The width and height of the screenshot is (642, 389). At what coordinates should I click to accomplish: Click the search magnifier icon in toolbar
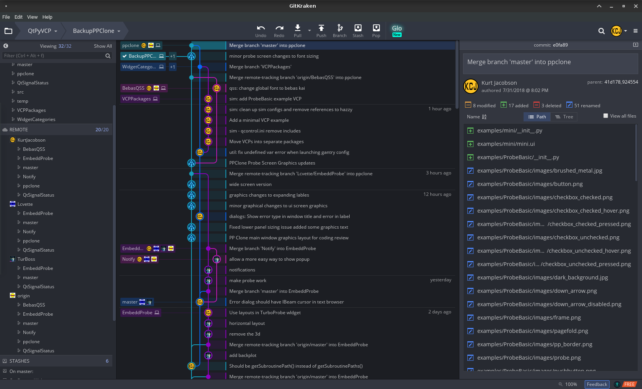click(x=601, y=31)
